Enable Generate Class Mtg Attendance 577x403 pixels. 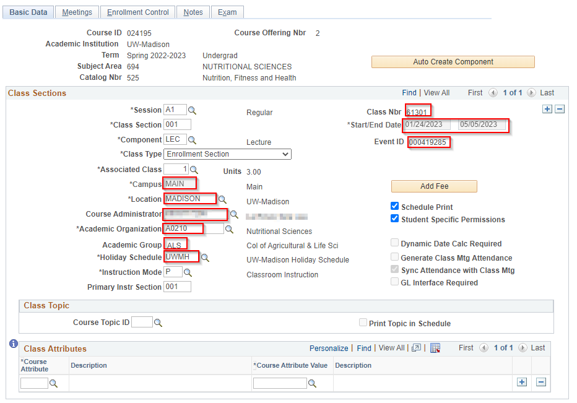point(394,257)
